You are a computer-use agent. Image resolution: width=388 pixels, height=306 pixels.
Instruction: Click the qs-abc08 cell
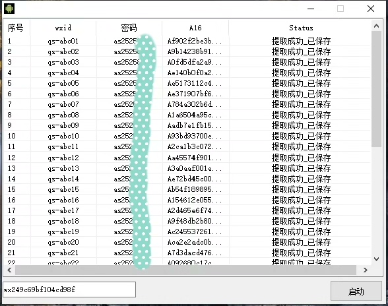(63, 115)
